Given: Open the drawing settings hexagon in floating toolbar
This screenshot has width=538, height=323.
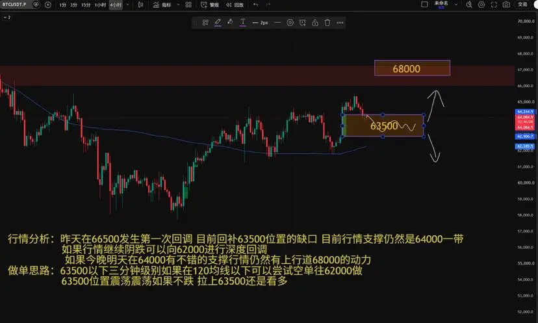Looking at the screenshot, I should (290, 23).
